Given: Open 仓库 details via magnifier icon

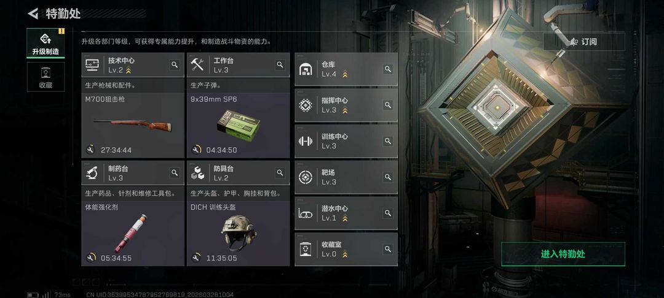Looking at the screenshot, I should (x=387, y=69).
